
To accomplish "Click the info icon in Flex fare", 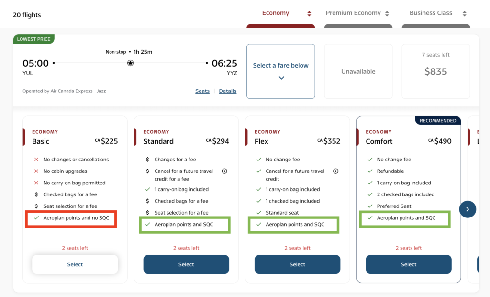I will [x=335, y=171].
